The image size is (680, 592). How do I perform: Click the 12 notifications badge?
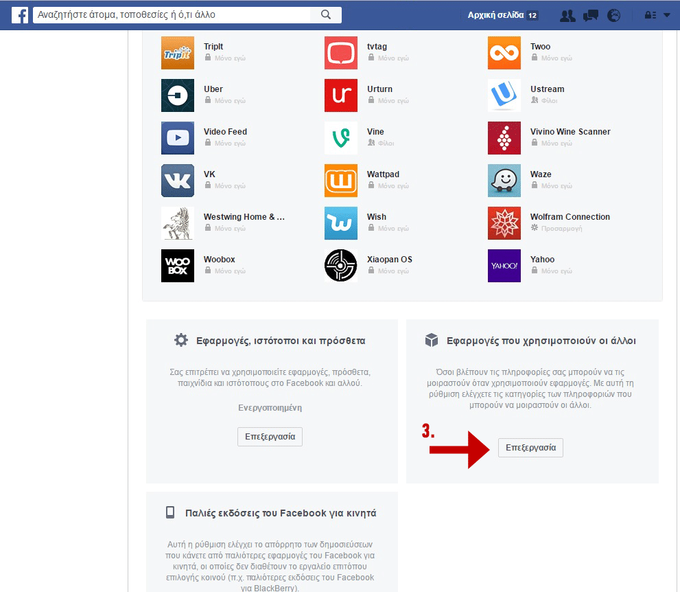pos(532,16)
